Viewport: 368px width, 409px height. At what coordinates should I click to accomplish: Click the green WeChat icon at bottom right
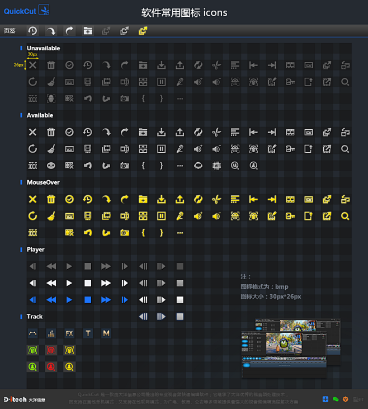point(336,399)
